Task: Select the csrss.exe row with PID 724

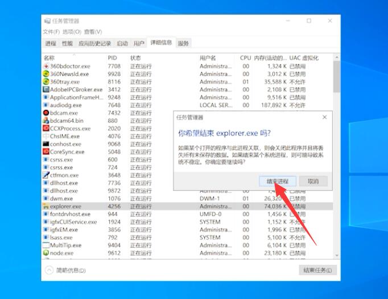Action: [108, 167]
